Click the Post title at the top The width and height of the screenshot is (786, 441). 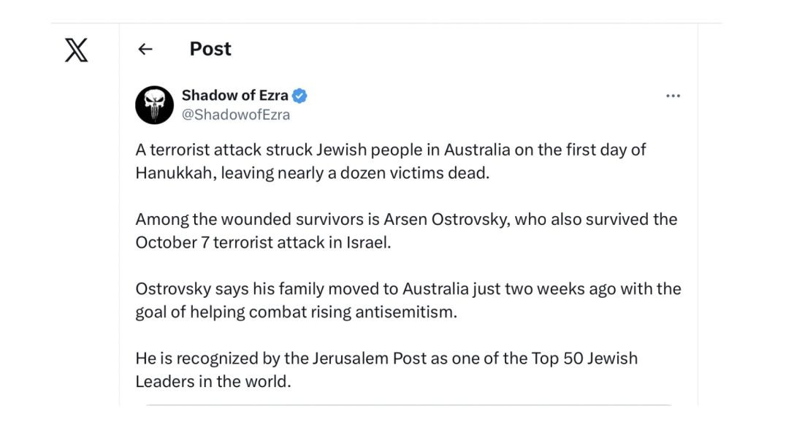(210, 49)
